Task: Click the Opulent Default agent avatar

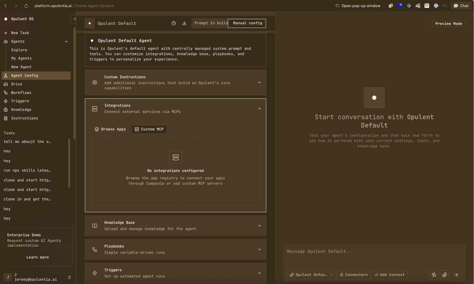Action: point(90,23)
